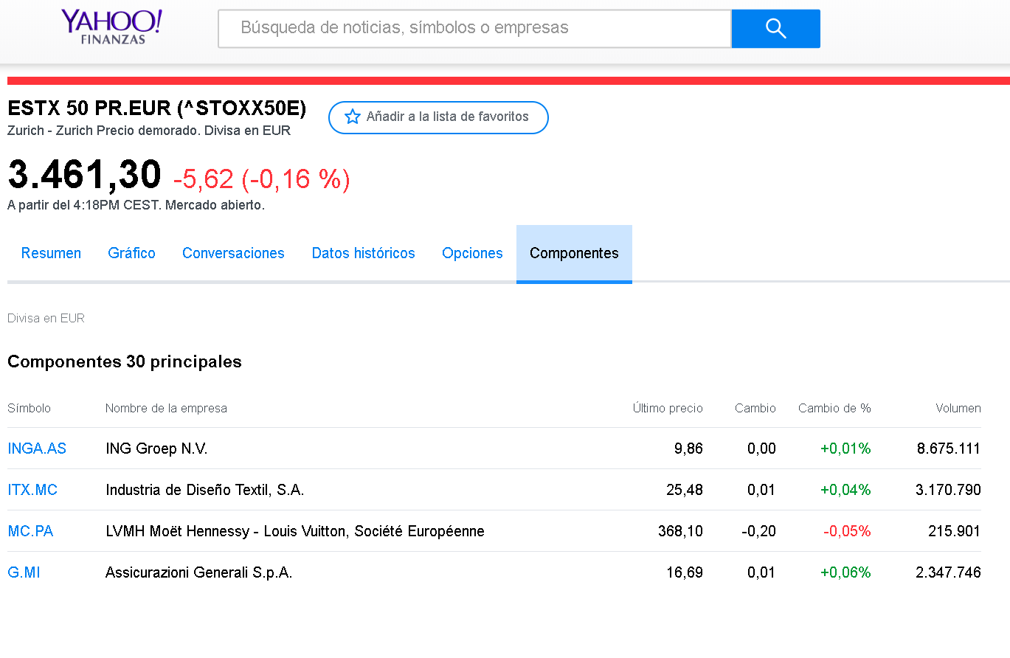This screenshot has height=658, width=1010.
Task: Click the Inditex last price 25,48
Action: [685, 490]
